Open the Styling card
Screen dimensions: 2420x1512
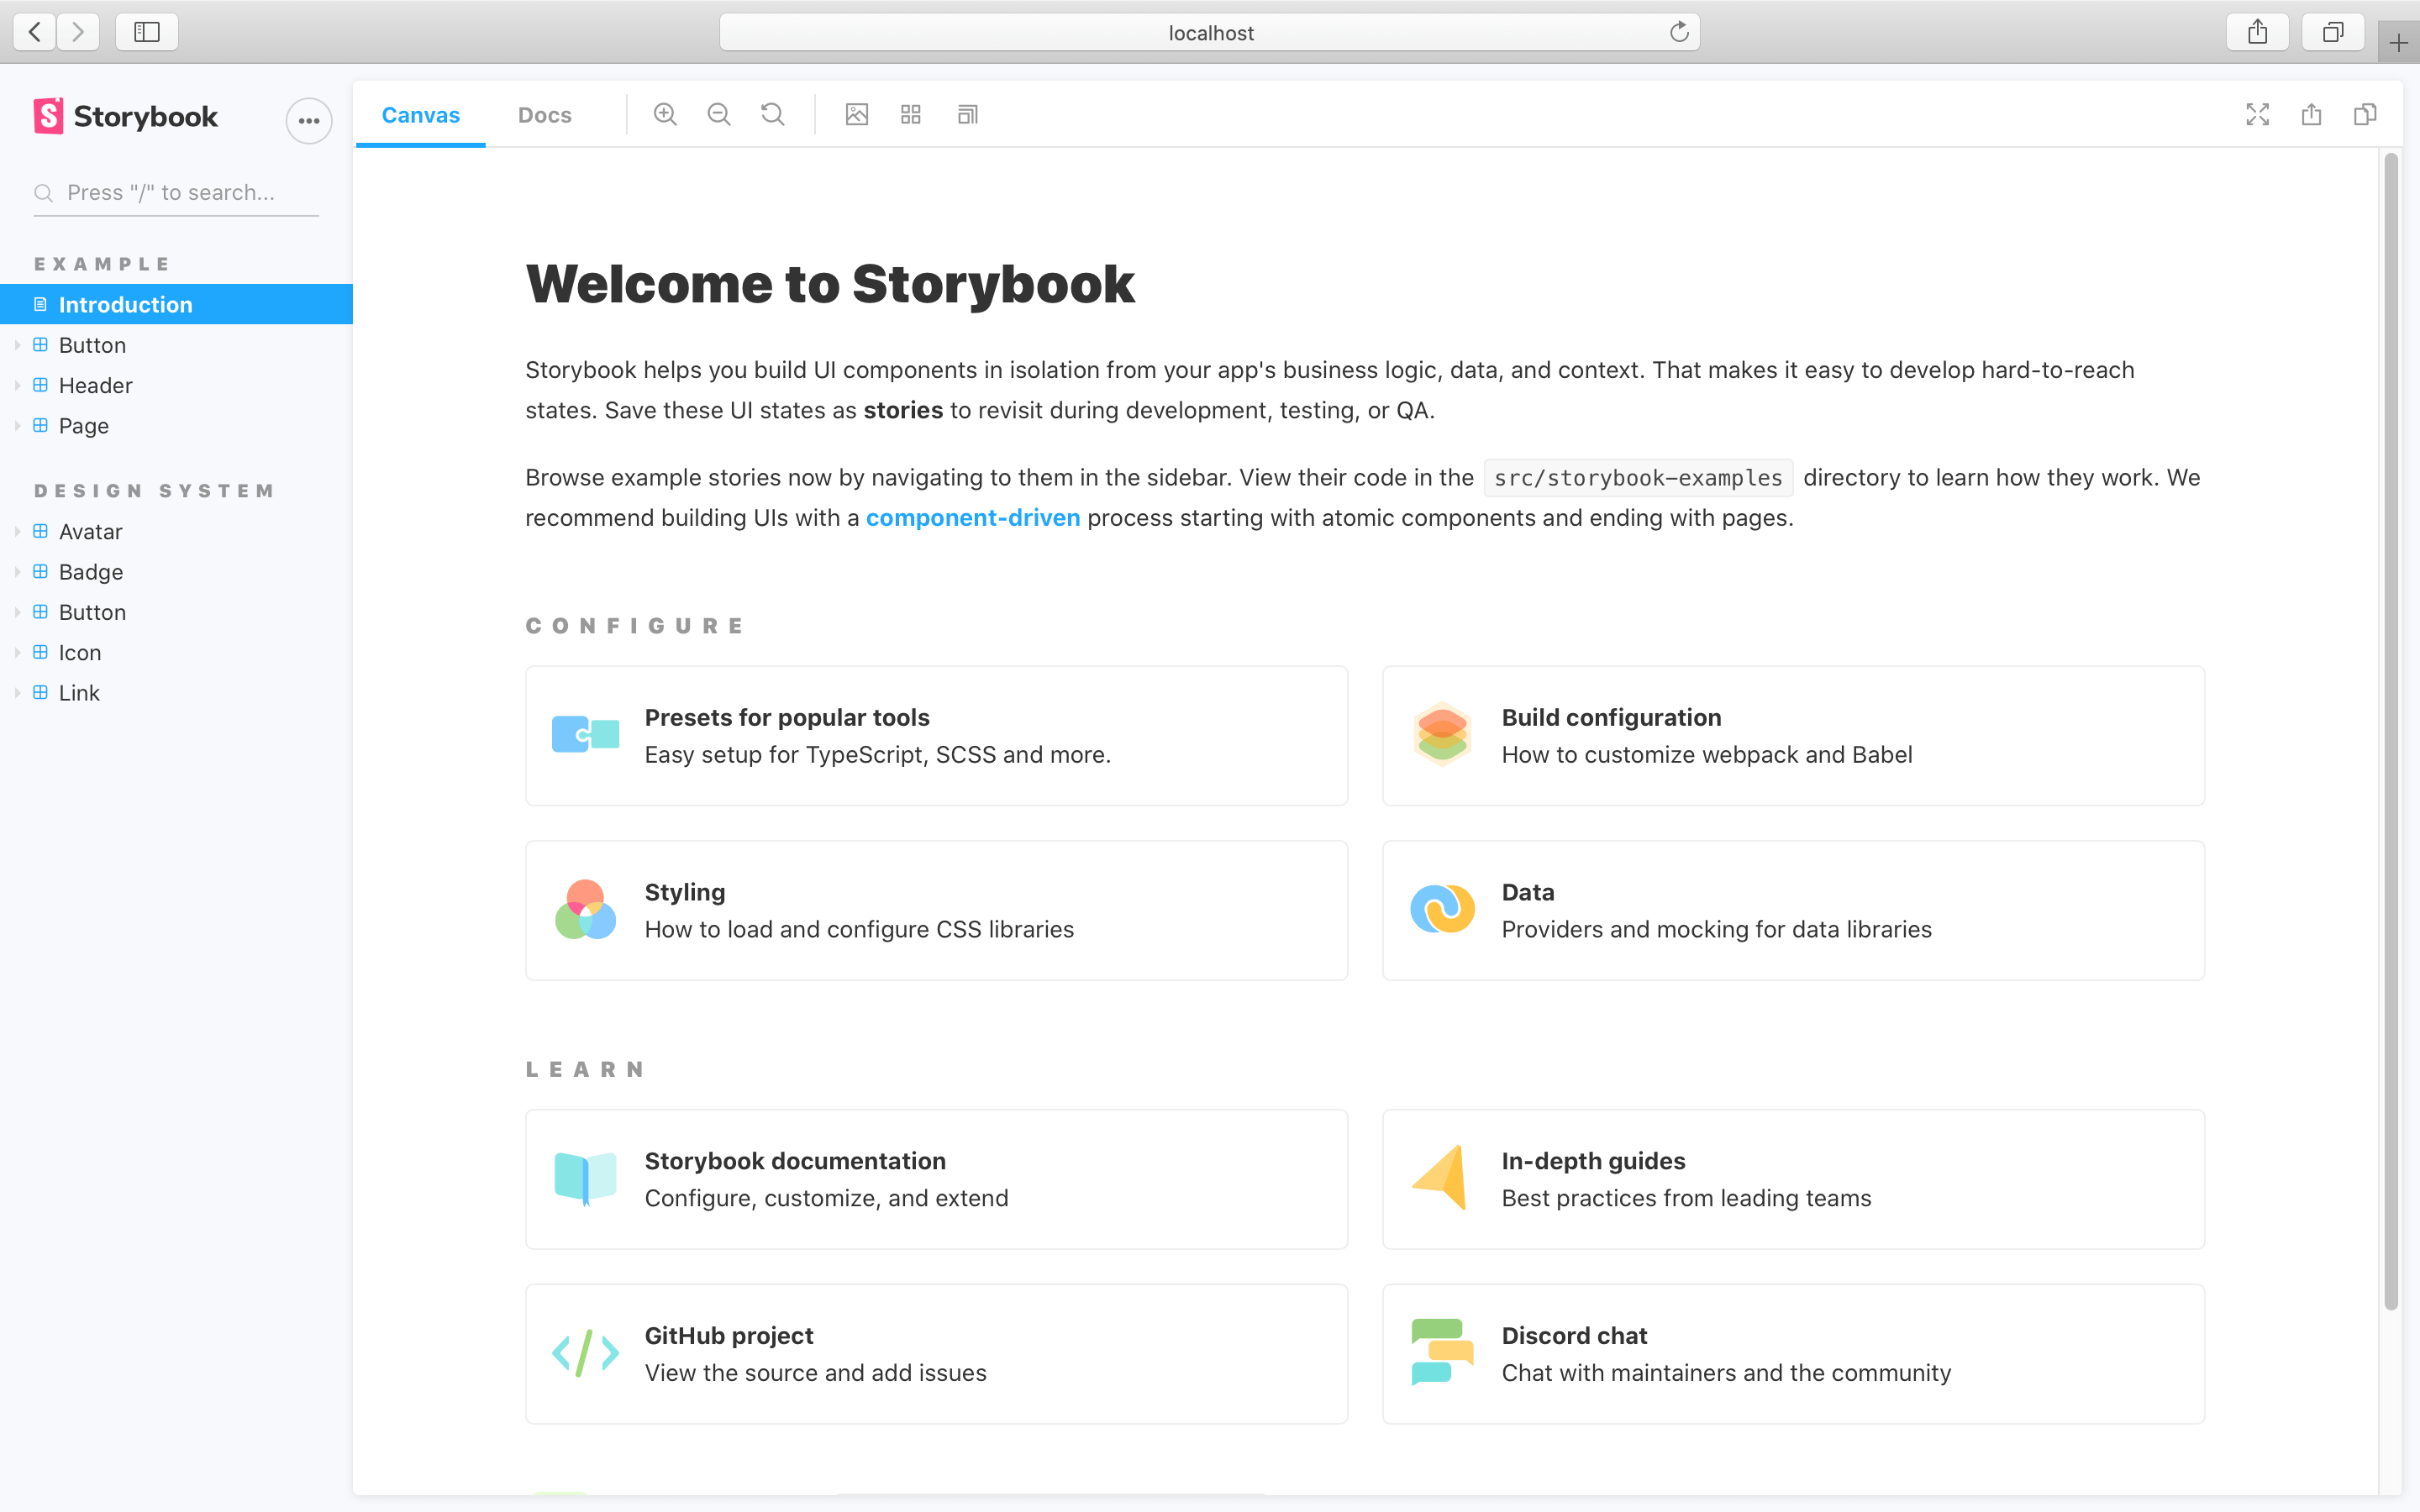(937, 910)
